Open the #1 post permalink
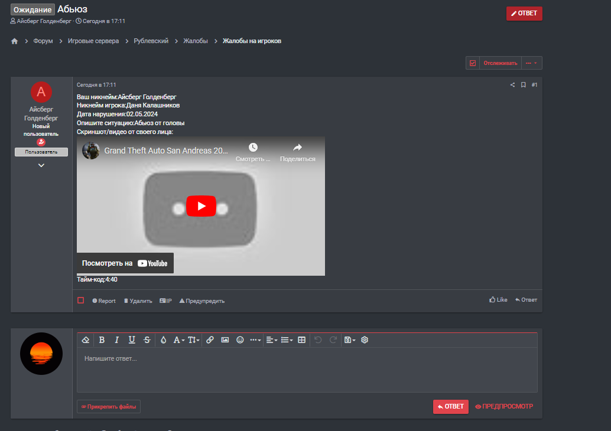This screenshot has height=431, width=611. tap(534, 85)
